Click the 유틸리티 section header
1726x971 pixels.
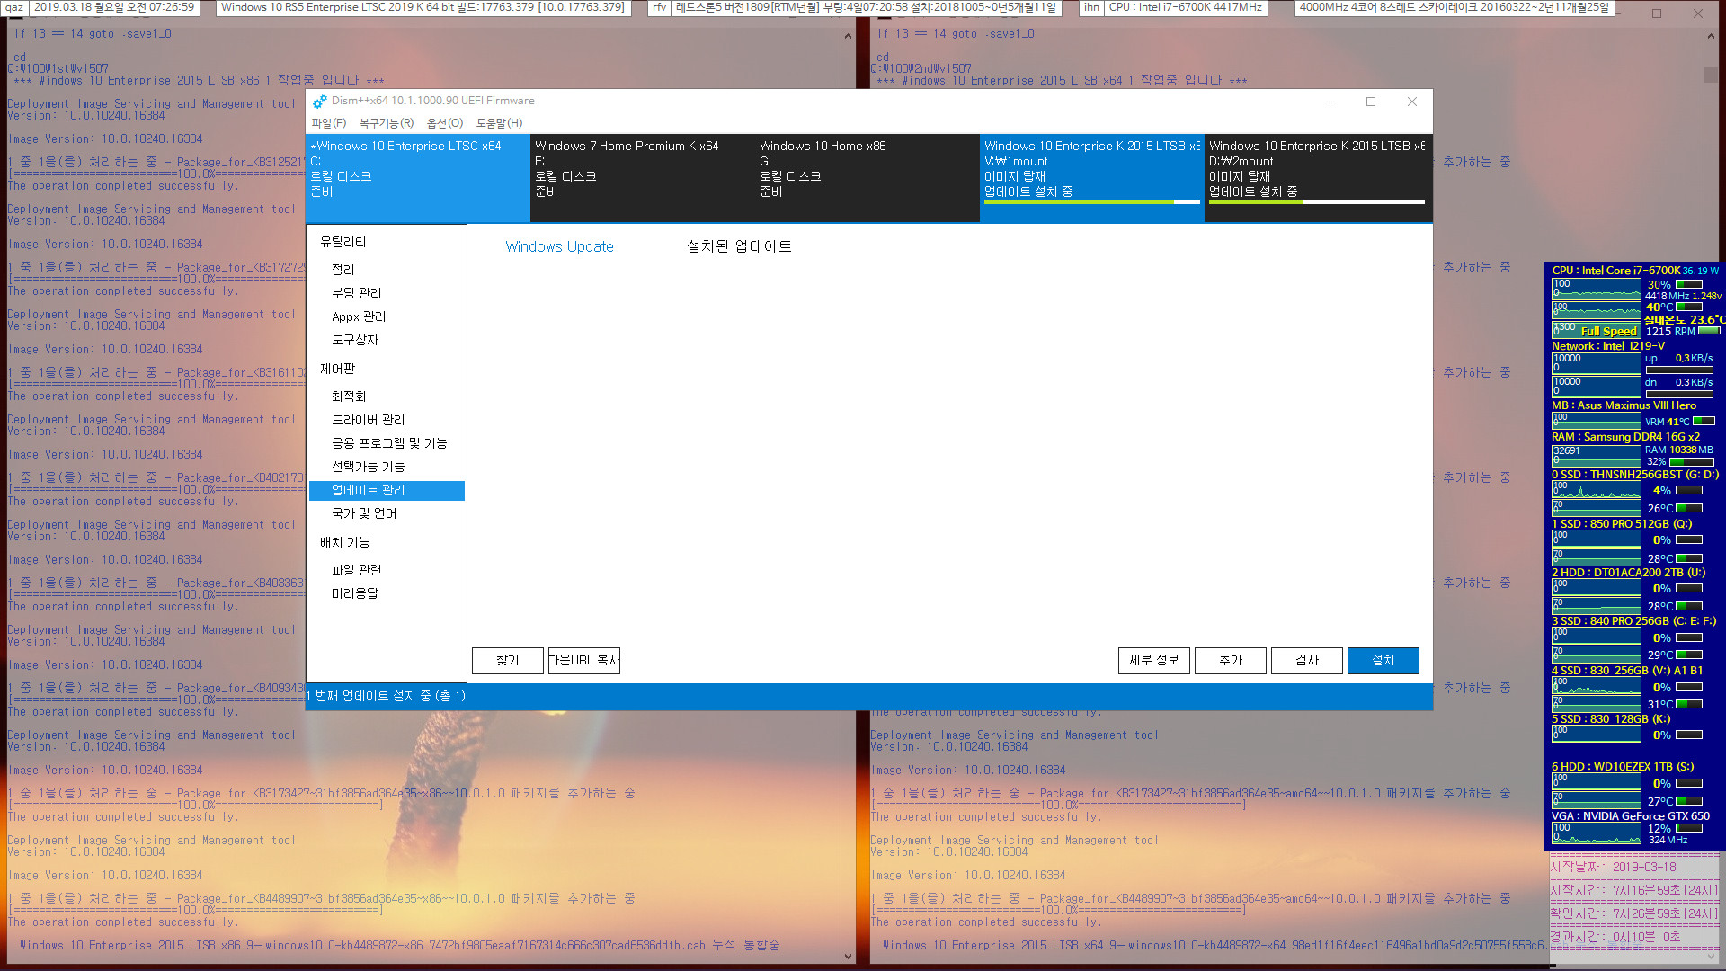(343, 242)
